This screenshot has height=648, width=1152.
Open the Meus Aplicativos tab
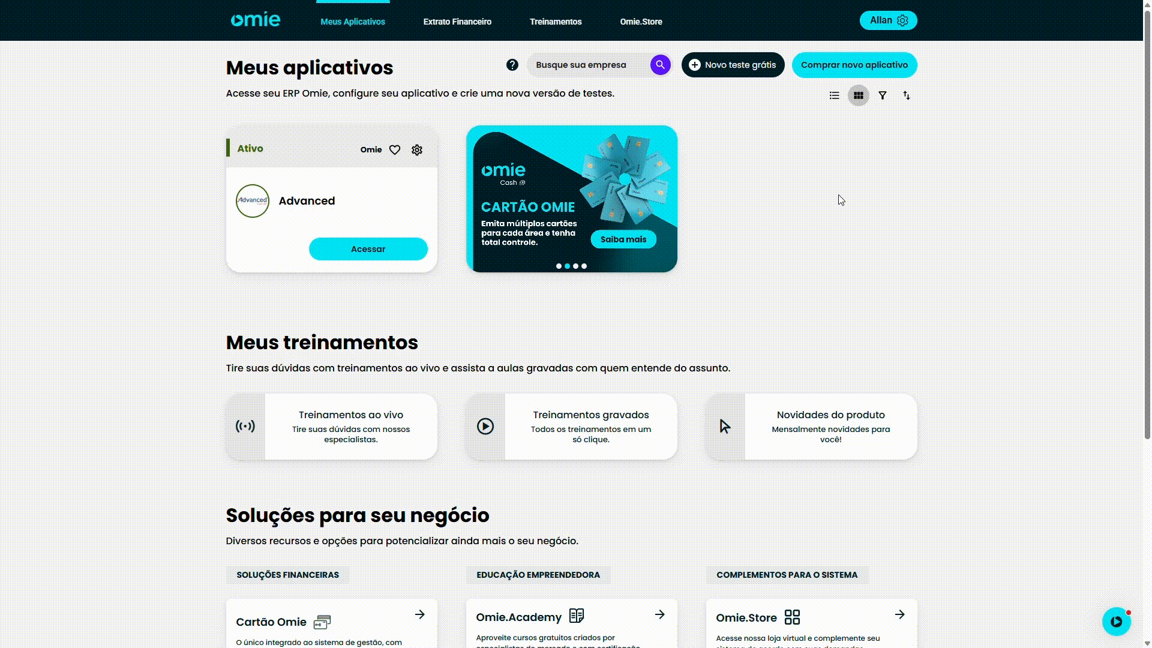point(353,22)
